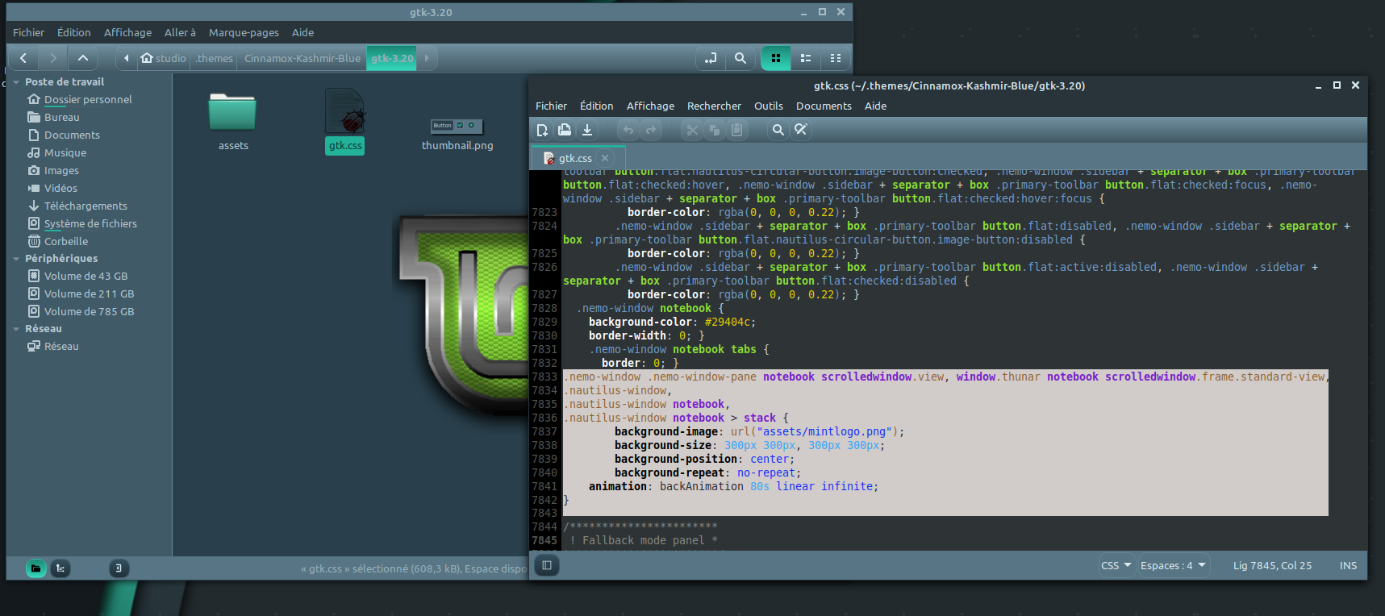
Task: Open text editor Outils menu
Action: pyautogui.click(x=768, y=106)
